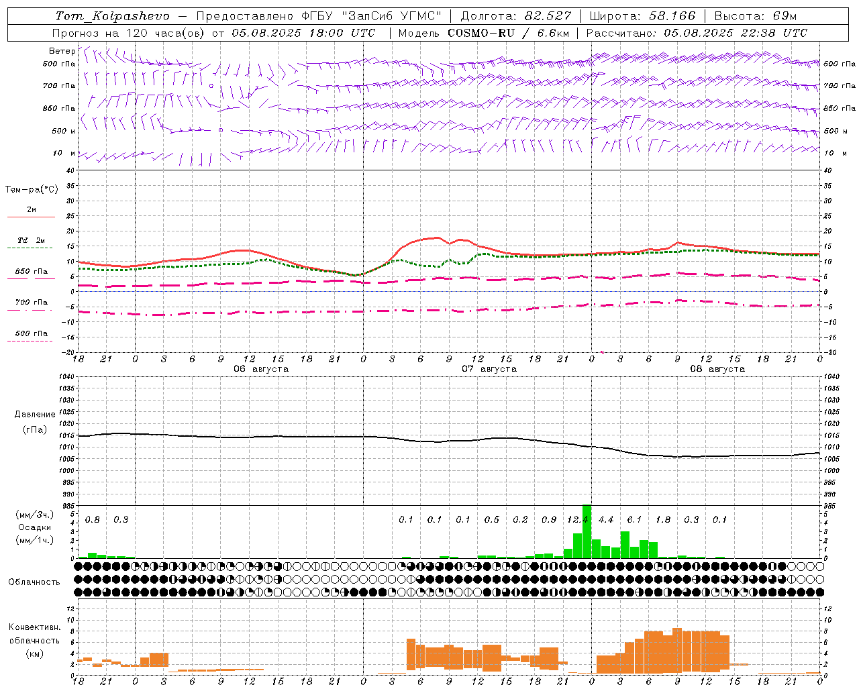Click the (мм/3ч.) precipitation unit label
Viewport: 859px width, 687px height.
[35, 515]
